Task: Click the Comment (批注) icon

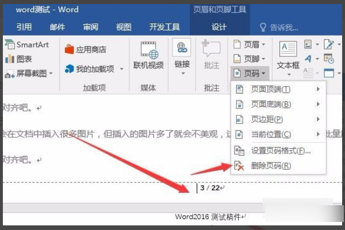Action: [211, 48]
